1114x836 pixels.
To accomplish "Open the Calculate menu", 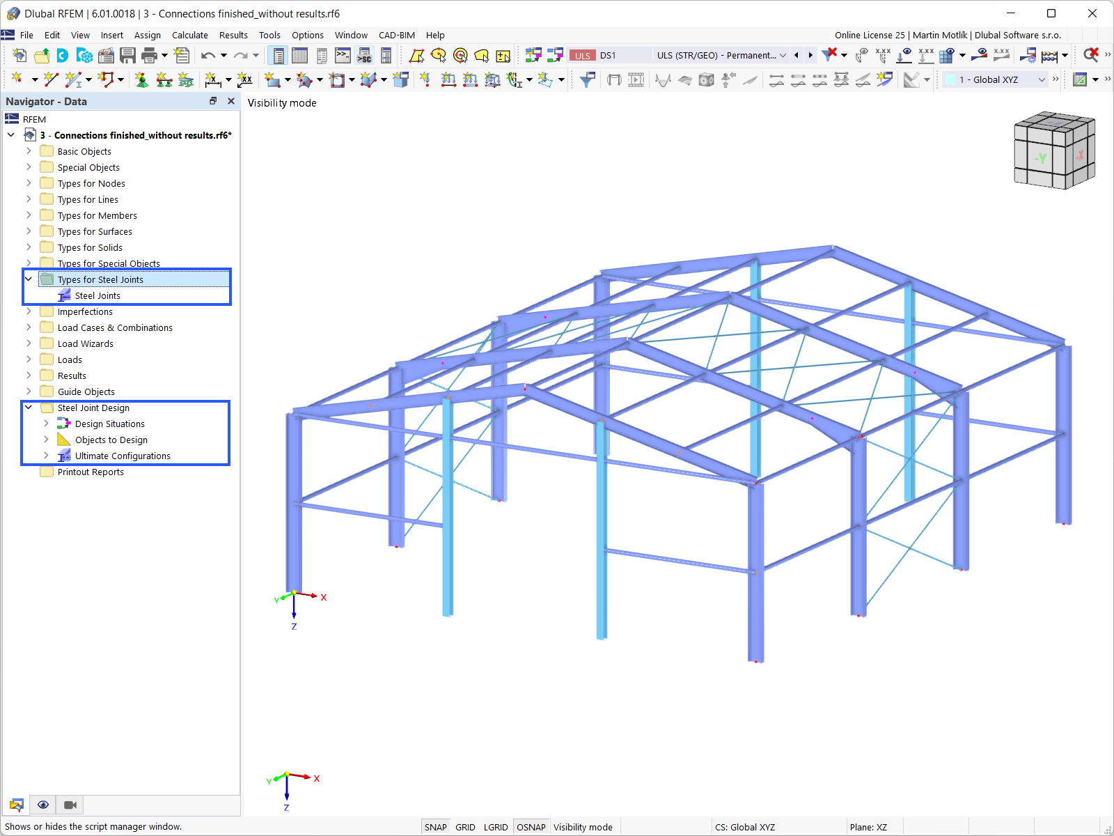I will tap(189, 35).
